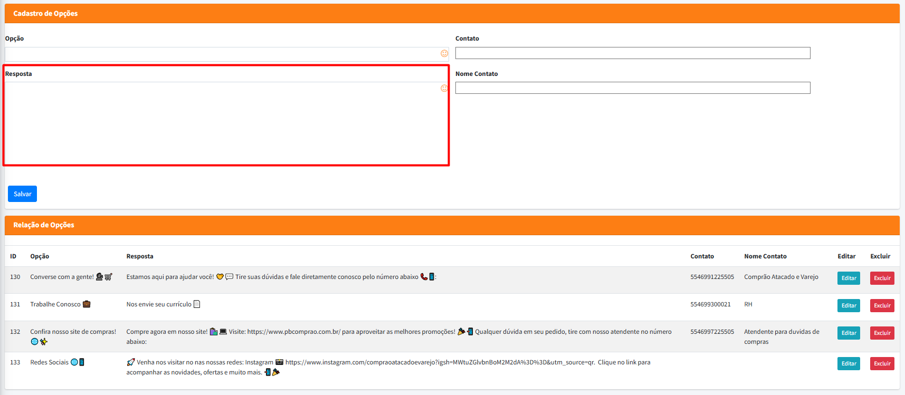This screenshot has height=395, width=905.
Task: Focus the Resposta text area
Action: click(x=222, y=123)
